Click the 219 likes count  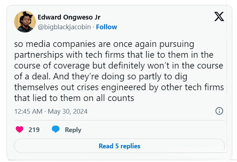click(x=34, y=130)
